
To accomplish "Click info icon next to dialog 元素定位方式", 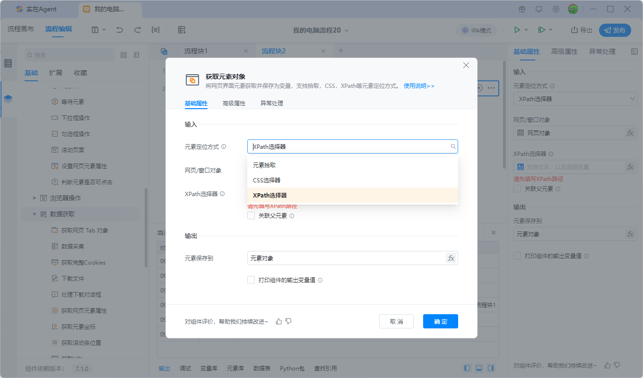I will coord(224,146).
